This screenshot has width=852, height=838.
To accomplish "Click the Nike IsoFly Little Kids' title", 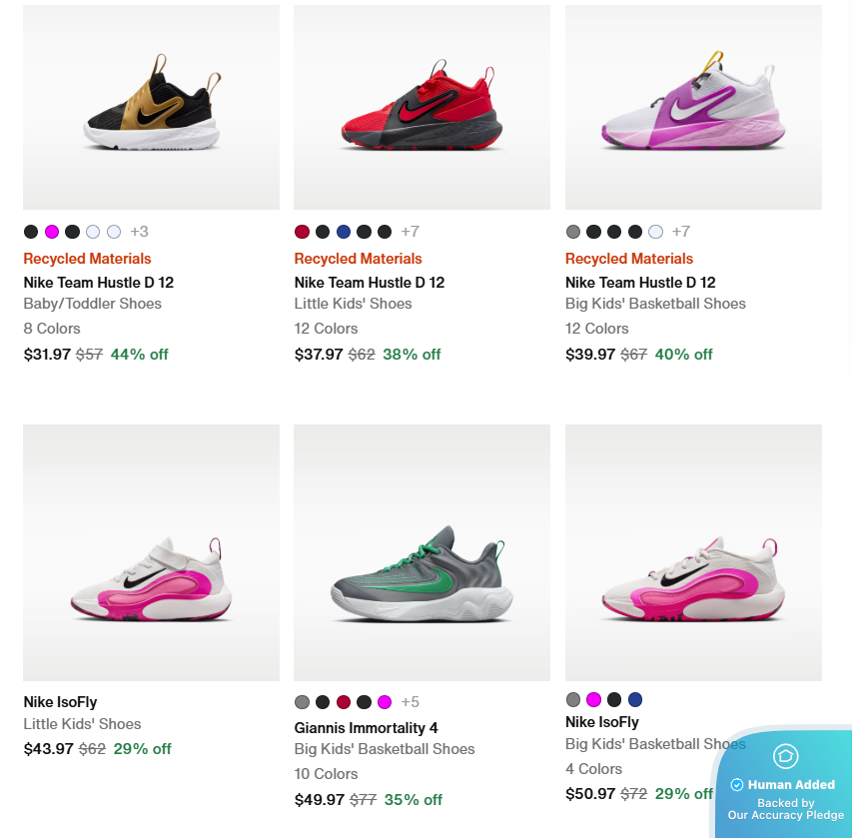I will pos(60,701).
